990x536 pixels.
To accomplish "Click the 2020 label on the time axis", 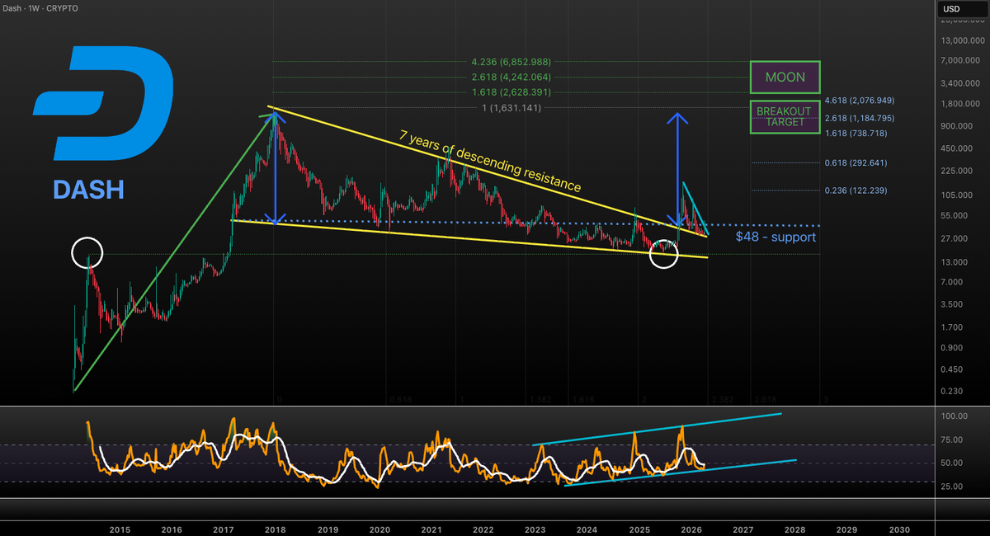I will [x=379, y=529].
